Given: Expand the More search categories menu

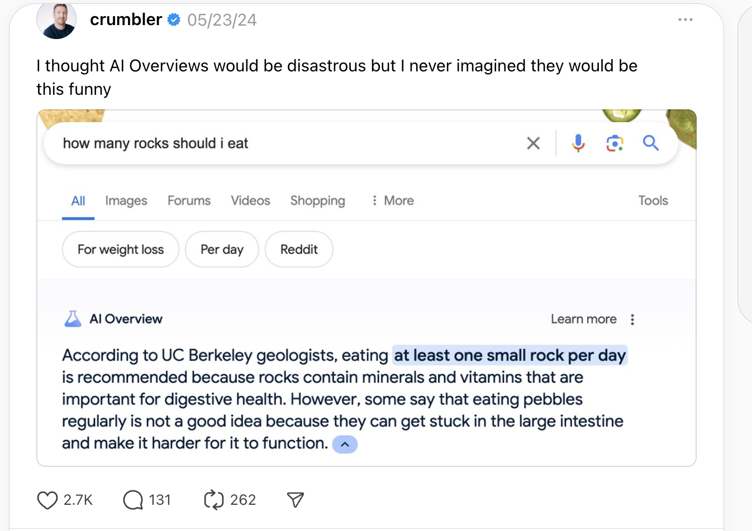Looking at the screenshot, I should point(393,201).
